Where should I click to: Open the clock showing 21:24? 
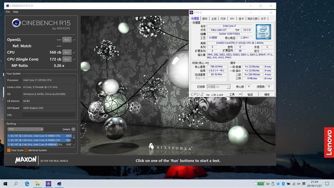tap(314, 184)
